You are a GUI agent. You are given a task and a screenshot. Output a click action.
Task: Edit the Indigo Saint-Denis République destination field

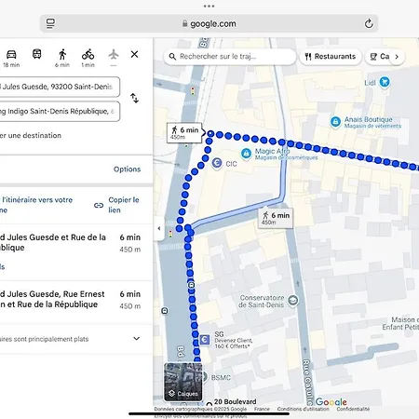tap(60, 111)
